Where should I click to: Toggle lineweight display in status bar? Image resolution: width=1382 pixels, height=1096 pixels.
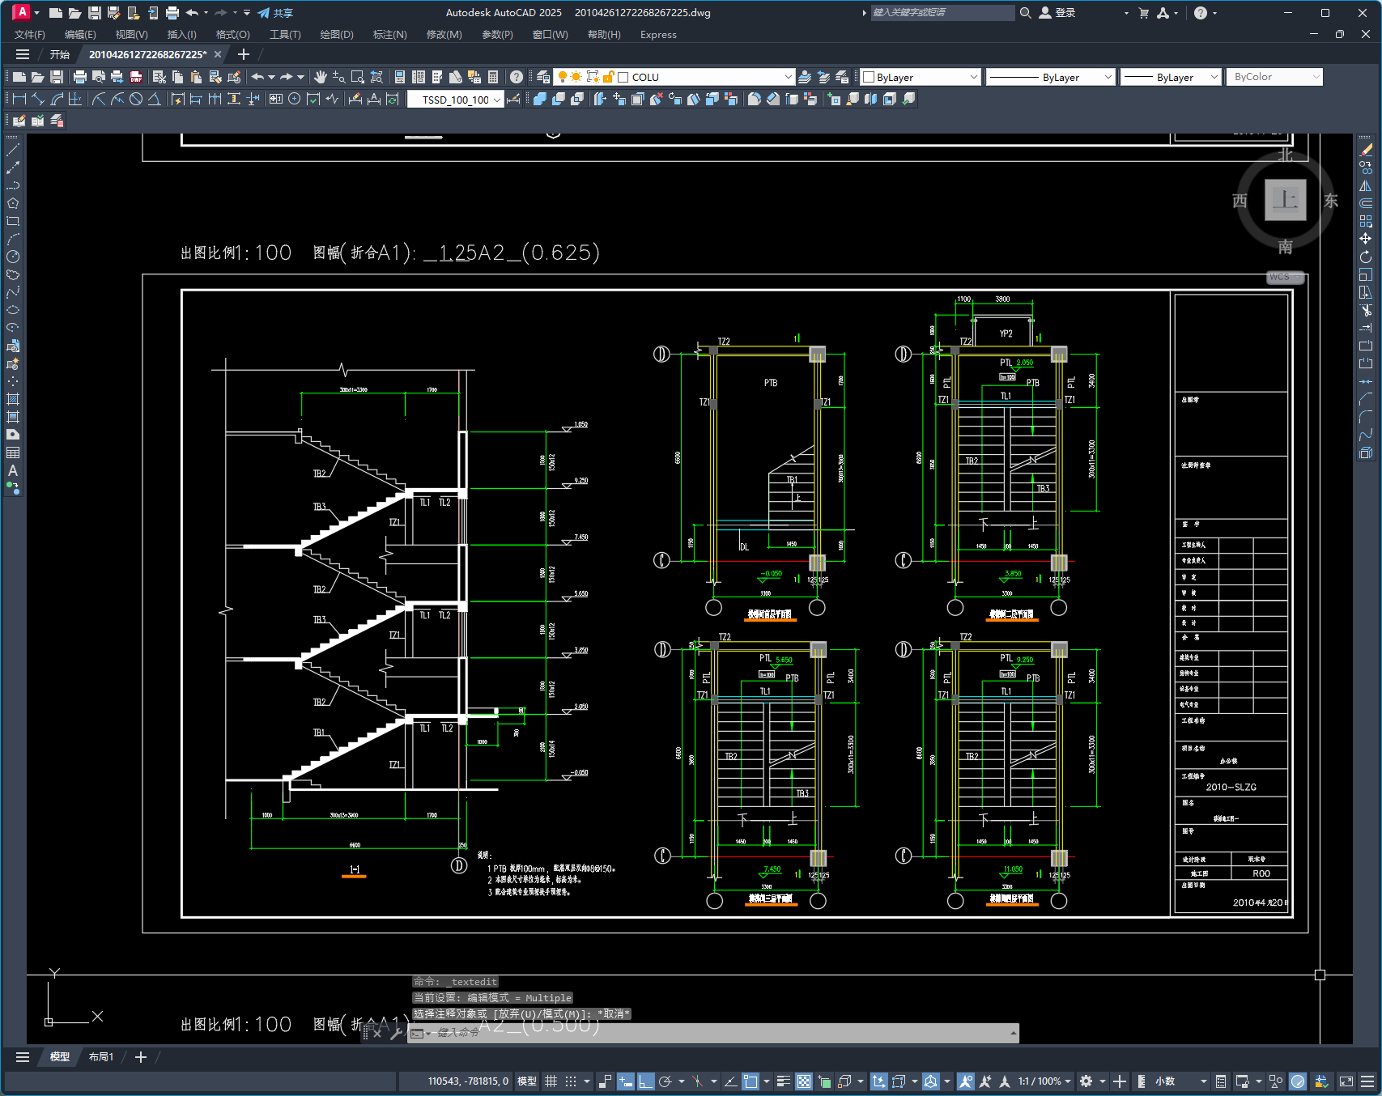tap(783, 1081)
